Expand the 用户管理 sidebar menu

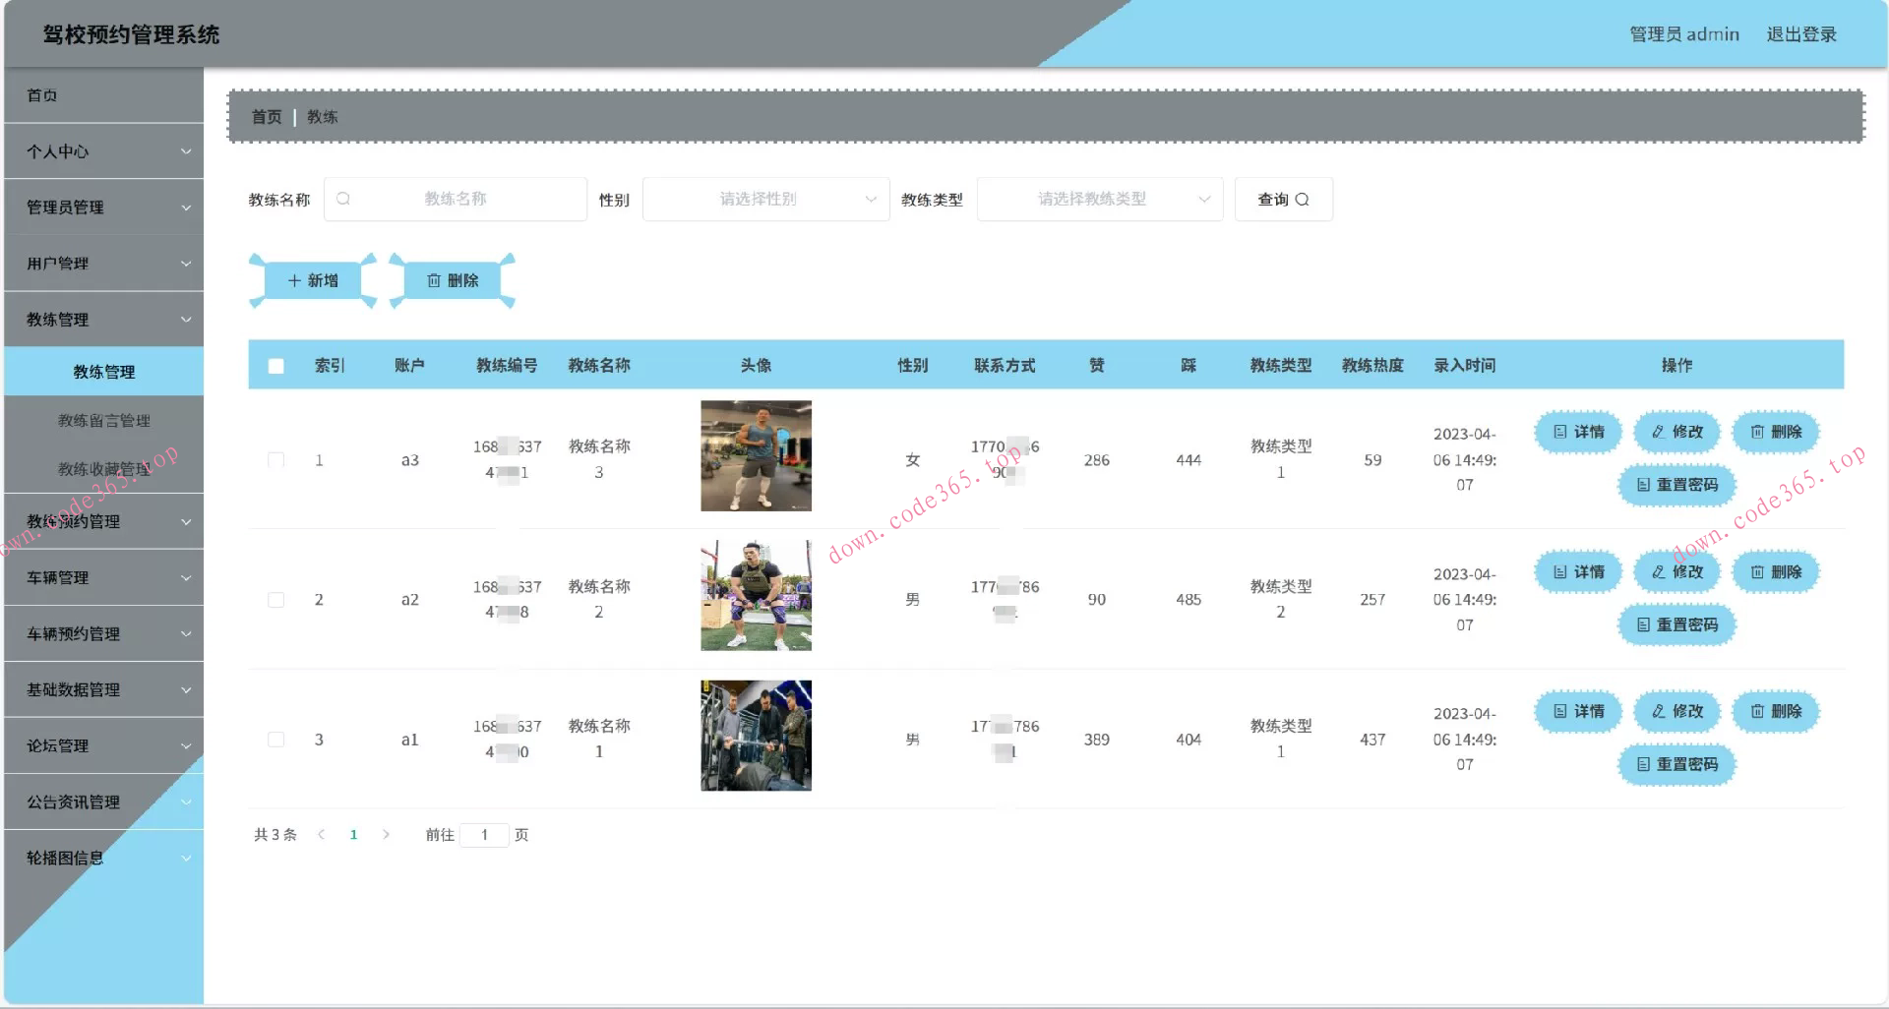click(x=103, y=264)
